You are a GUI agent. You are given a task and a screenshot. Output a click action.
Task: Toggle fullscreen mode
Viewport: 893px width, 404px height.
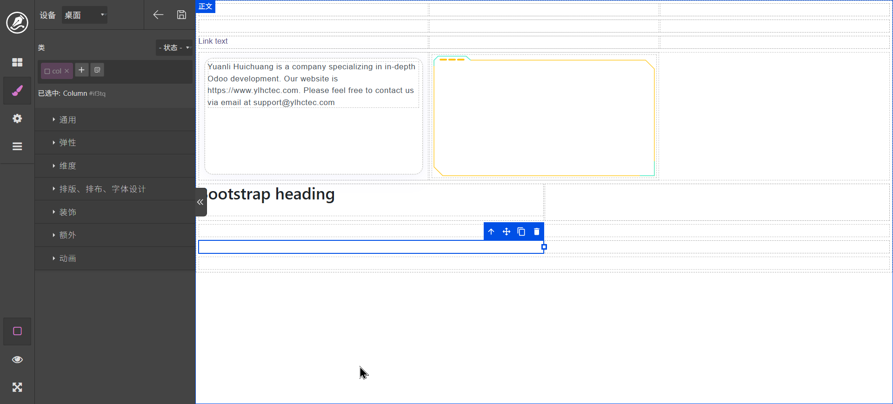click(x=17, y=387)
